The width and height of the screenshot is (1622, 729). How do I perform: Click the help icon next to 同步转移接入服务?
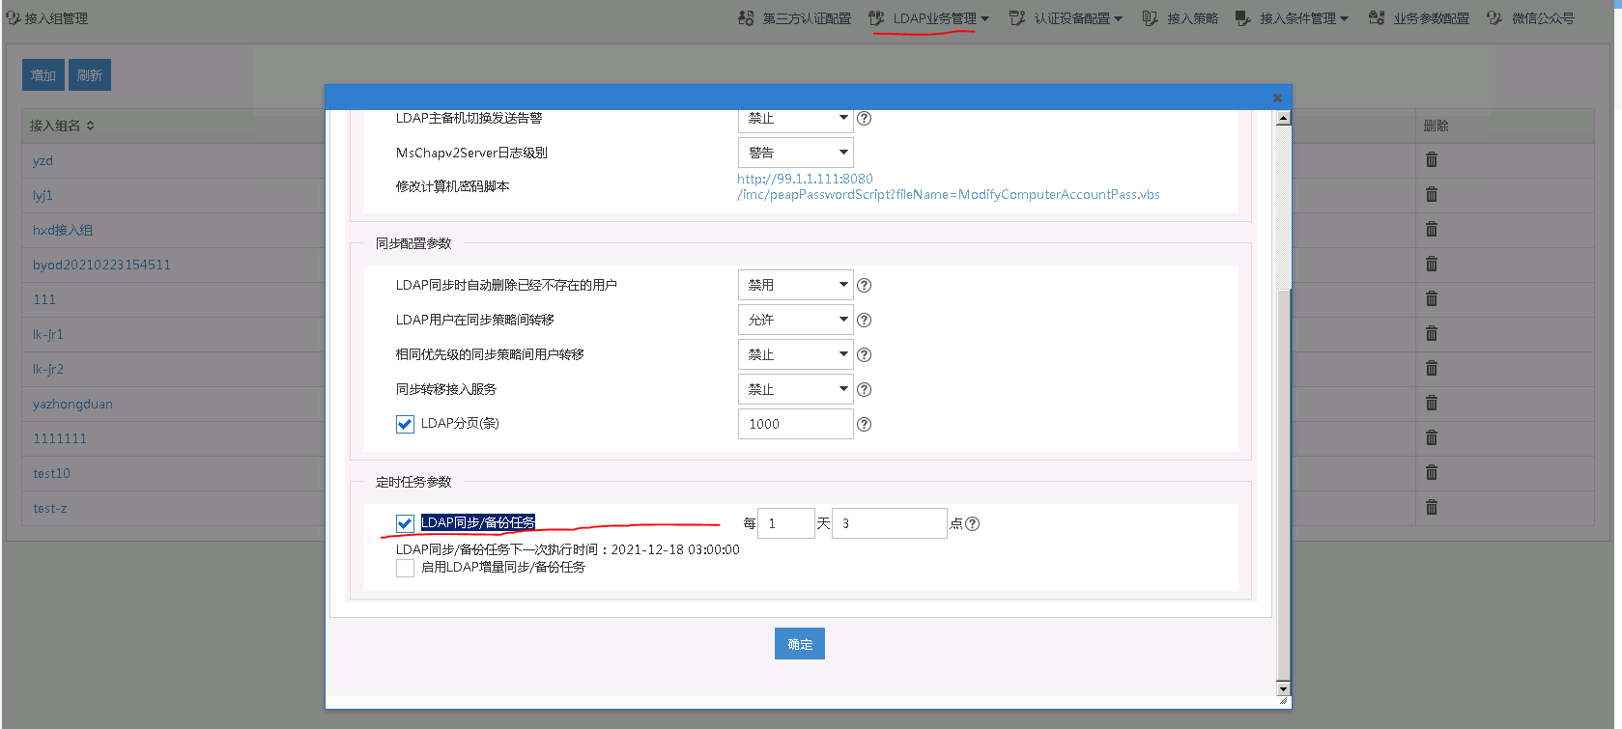click(x=865, y=390)
